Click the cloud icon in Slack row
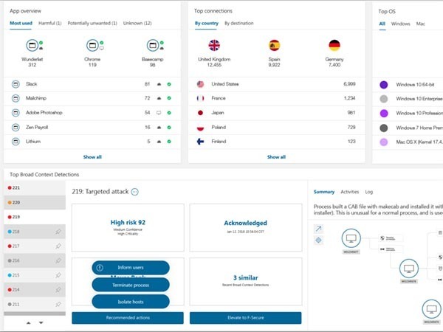 coord(159,84)
